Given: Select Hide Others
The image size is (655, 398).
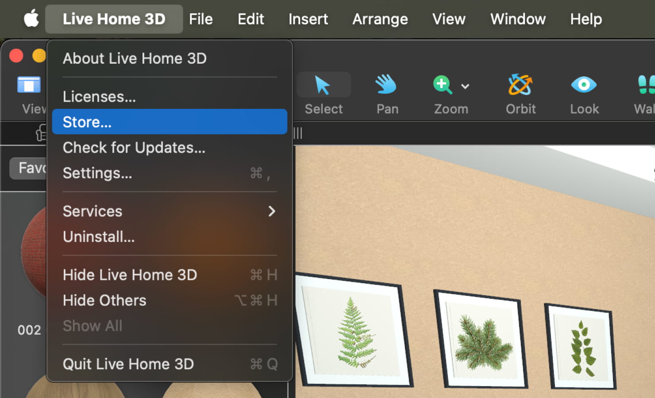Looking at the screenshot, I should [104, 300].
